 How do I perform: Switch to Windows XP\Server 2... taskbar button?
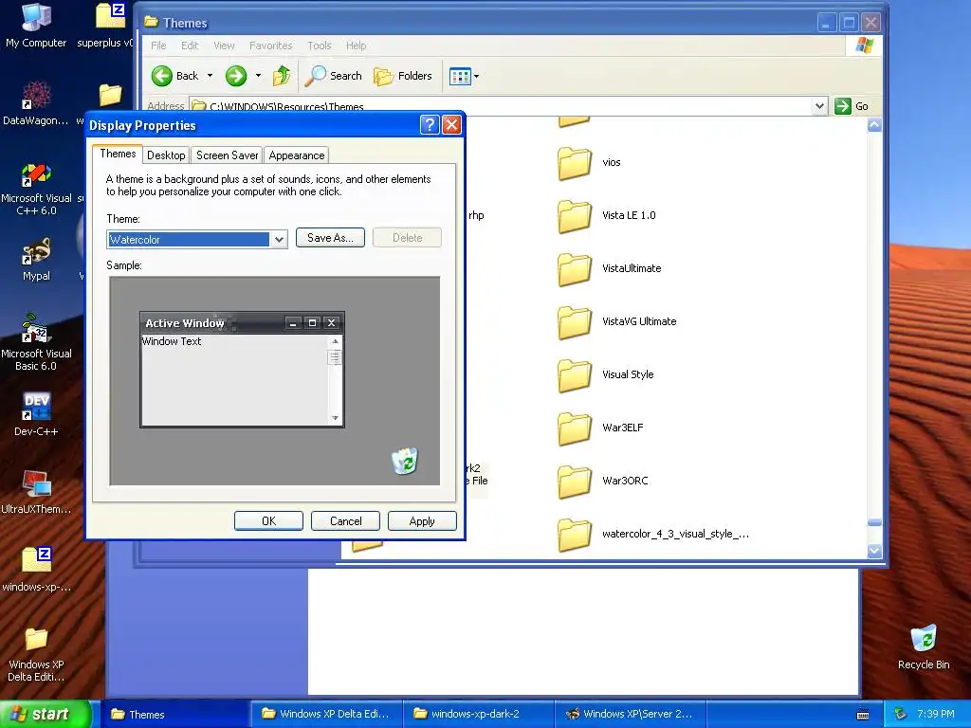pos(630,715)
